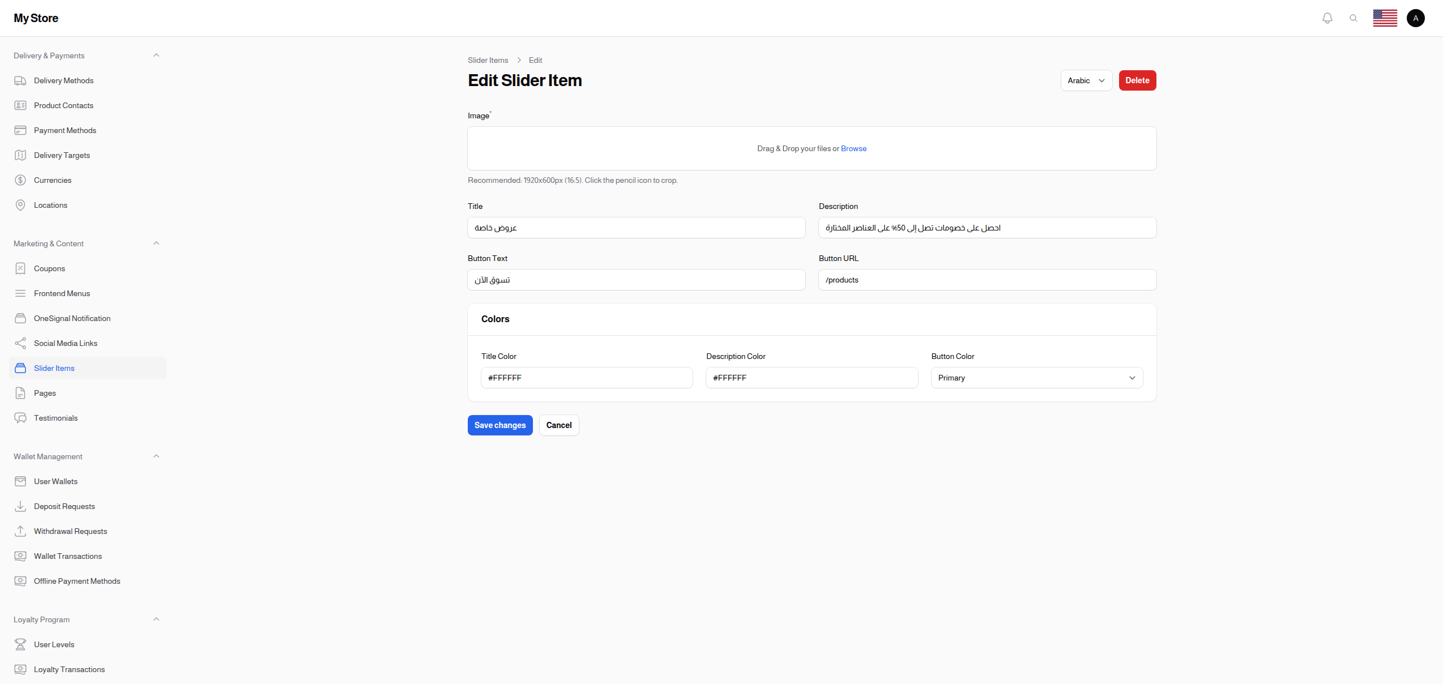1443x684 pixels.
Task: Click the Save changes button
Action: tap(499, 425)
